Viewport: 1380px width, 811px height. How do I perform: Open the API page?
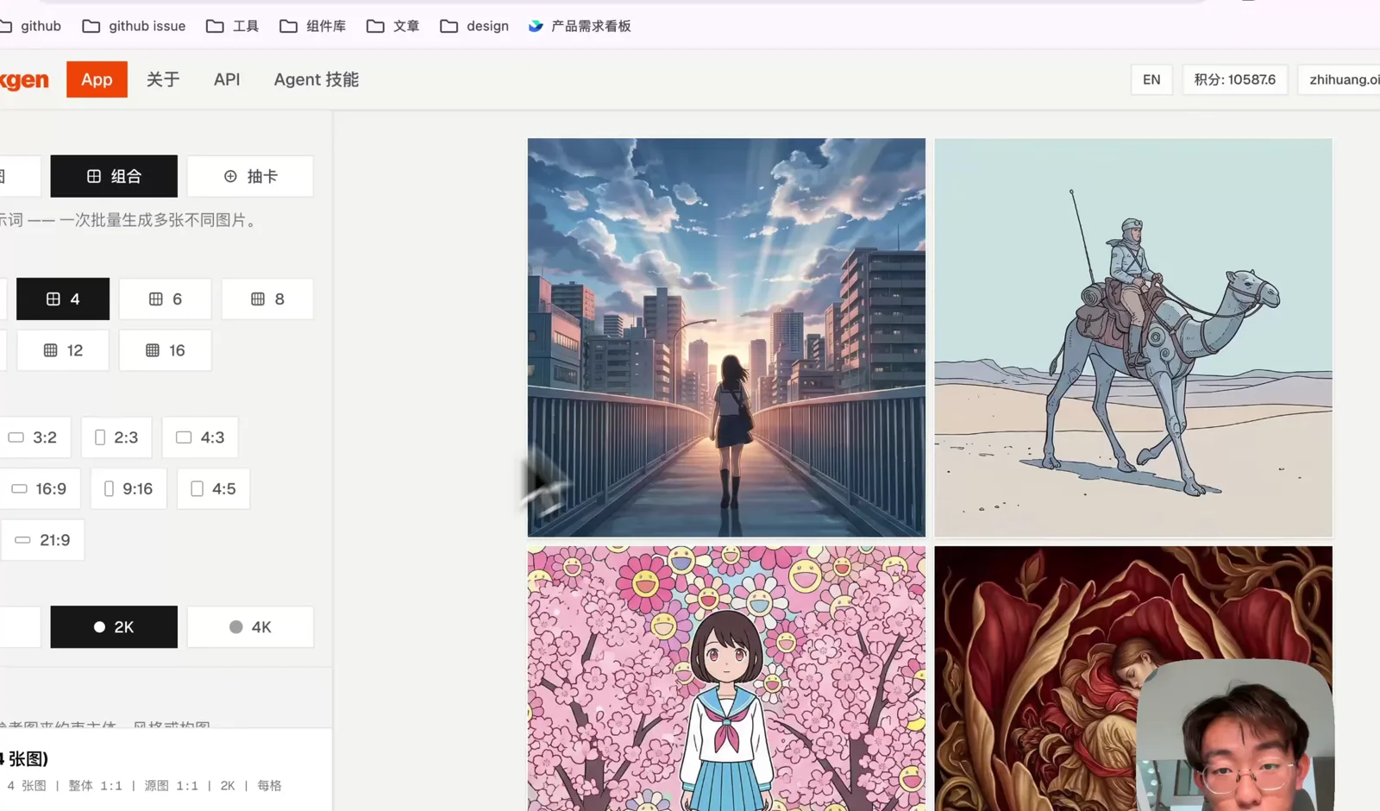point(227,79)
